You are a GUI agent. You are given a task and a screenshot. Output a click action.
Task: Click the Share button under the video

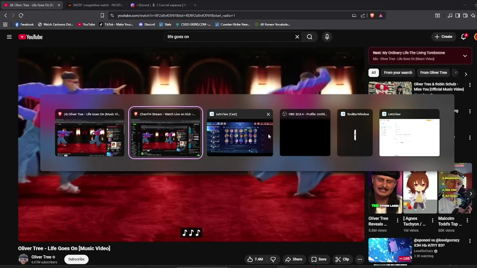click(x=293, y=259)
